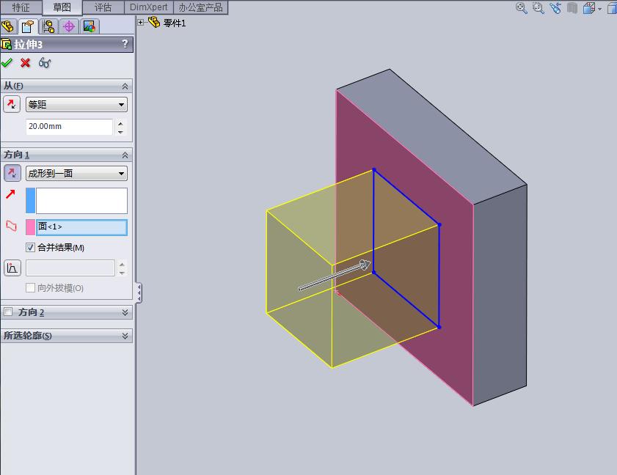This screenshot has height=475, width=617.
Task: Click the 零件1 part icon in tree
Action: point(154,23)
